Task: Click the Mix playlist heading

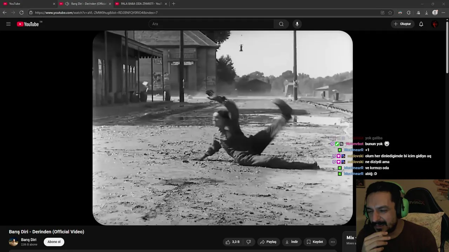Action: 350,238
